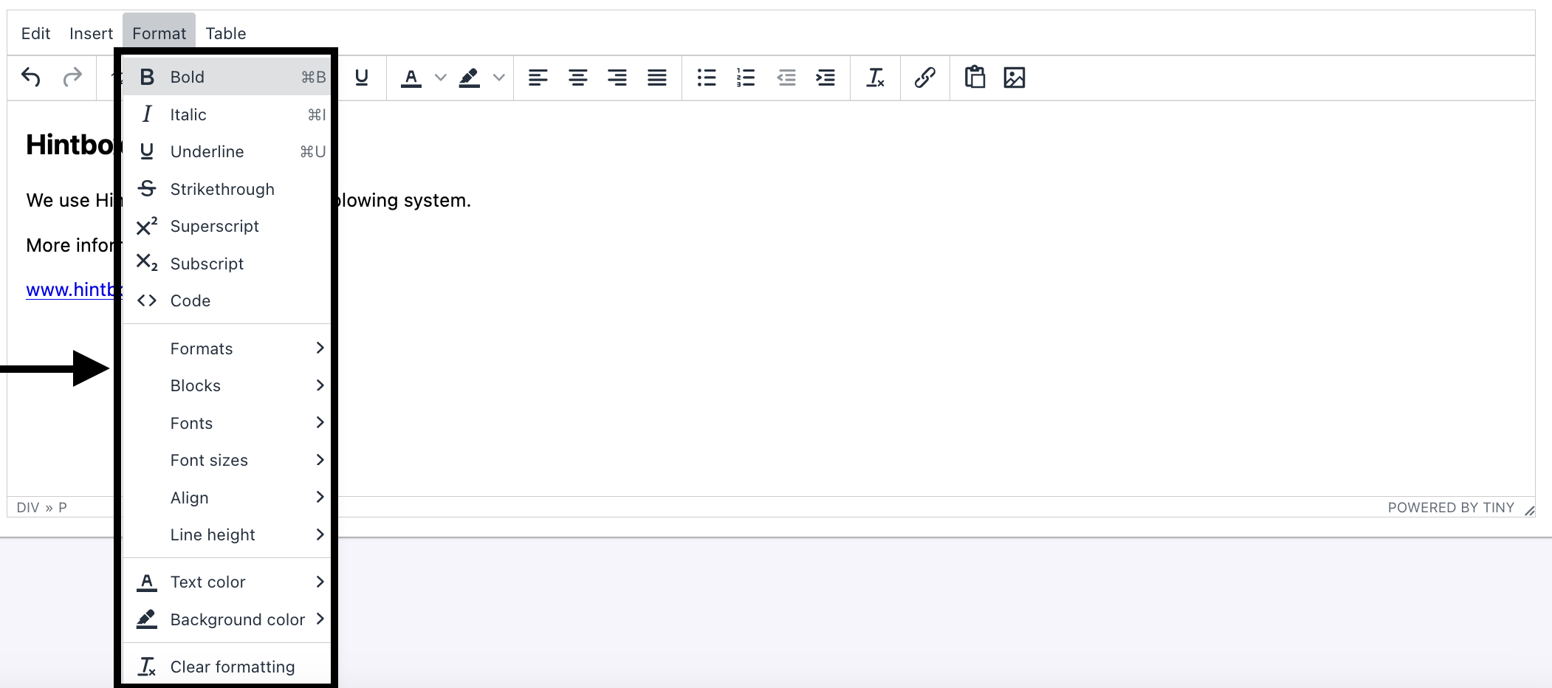Apply text color with toolbar A icon
Viewport: 1552px width, 688px height.
point(411,77)
